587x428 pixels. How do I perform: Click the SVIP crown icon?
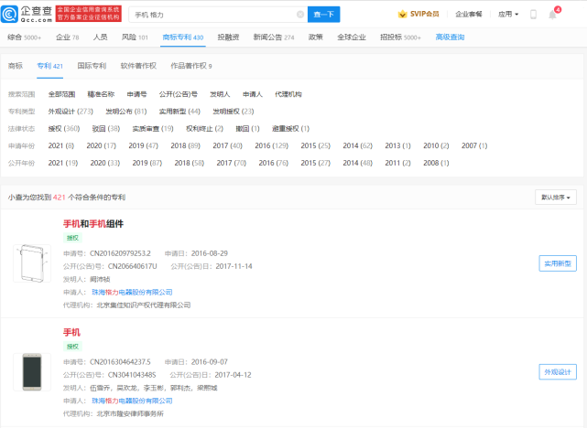point(402,15)
